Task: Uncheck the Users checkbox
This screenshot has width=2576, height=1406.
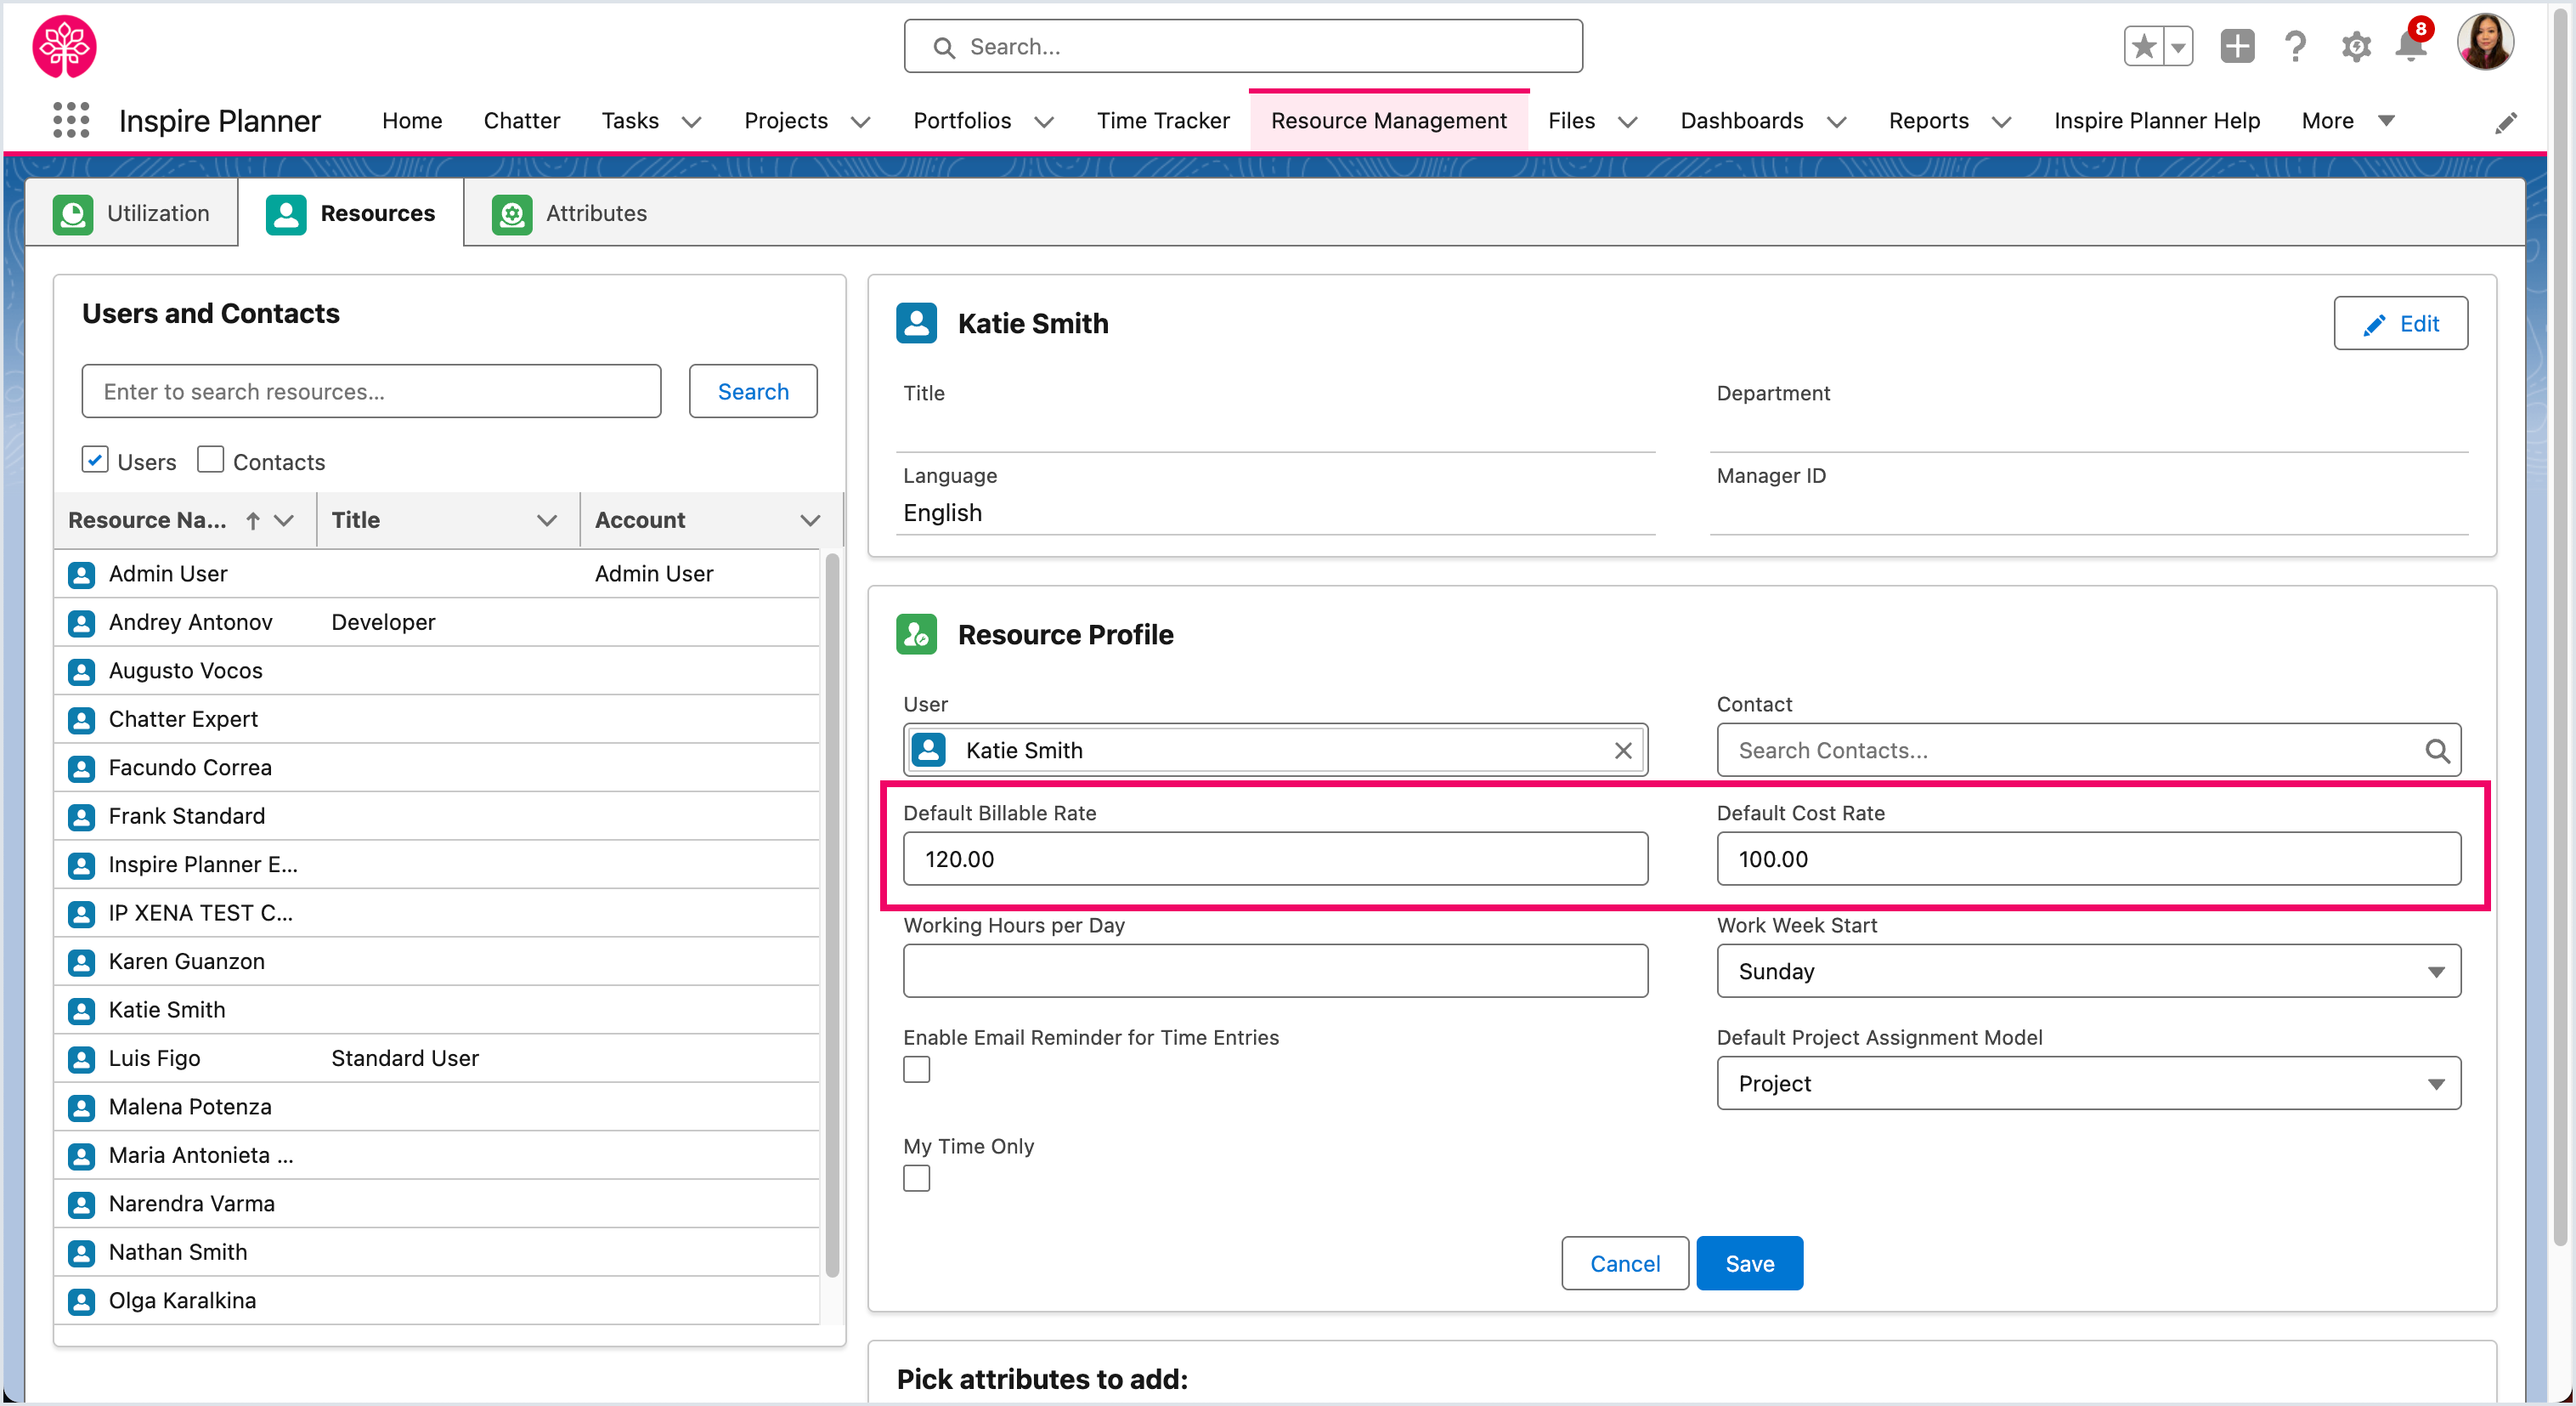Action: (x=95, y=459)
